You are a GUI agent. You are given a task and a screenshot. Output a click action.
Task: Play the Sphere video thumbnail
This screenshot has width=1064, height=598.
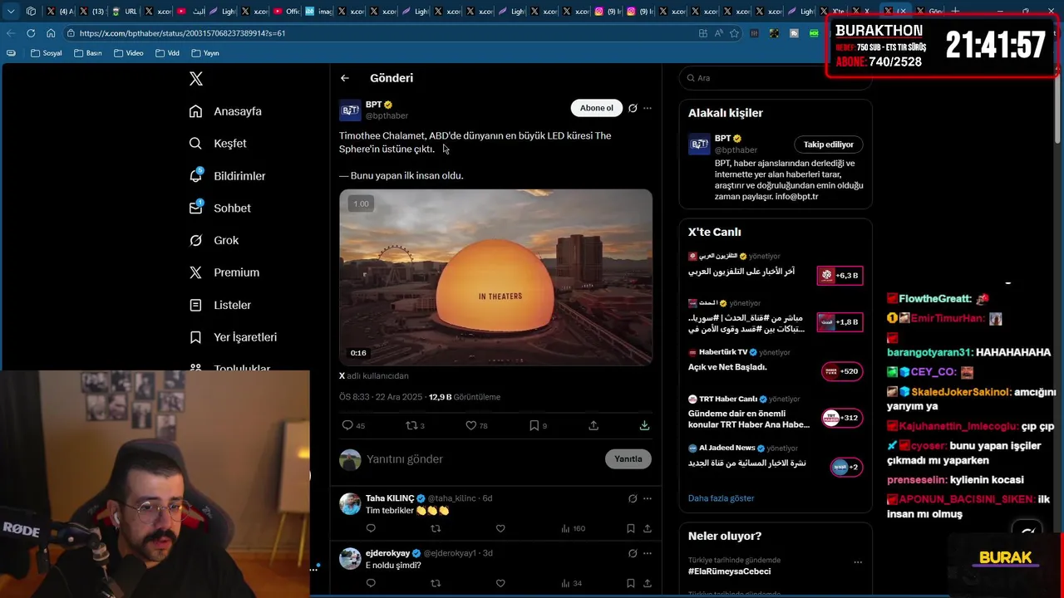(x=495, y=277)
